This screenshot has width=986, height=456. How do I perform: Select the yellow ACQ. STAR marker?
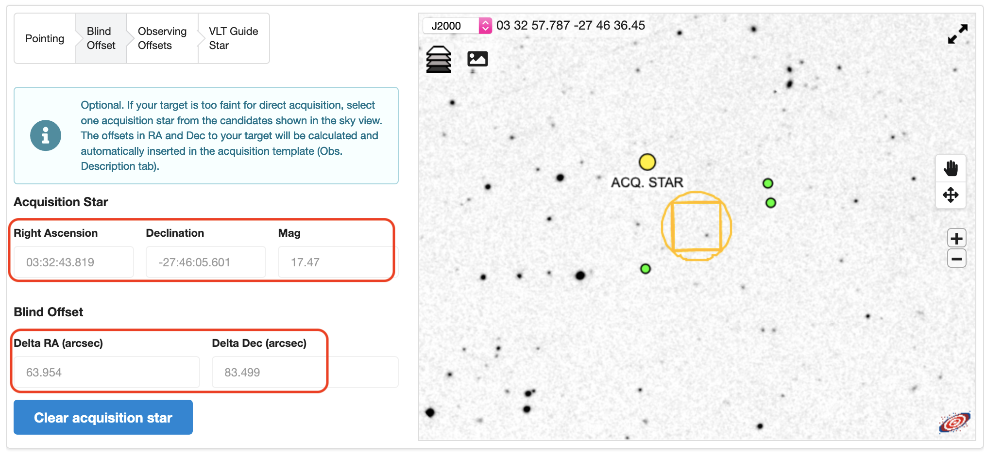[647, 162]
